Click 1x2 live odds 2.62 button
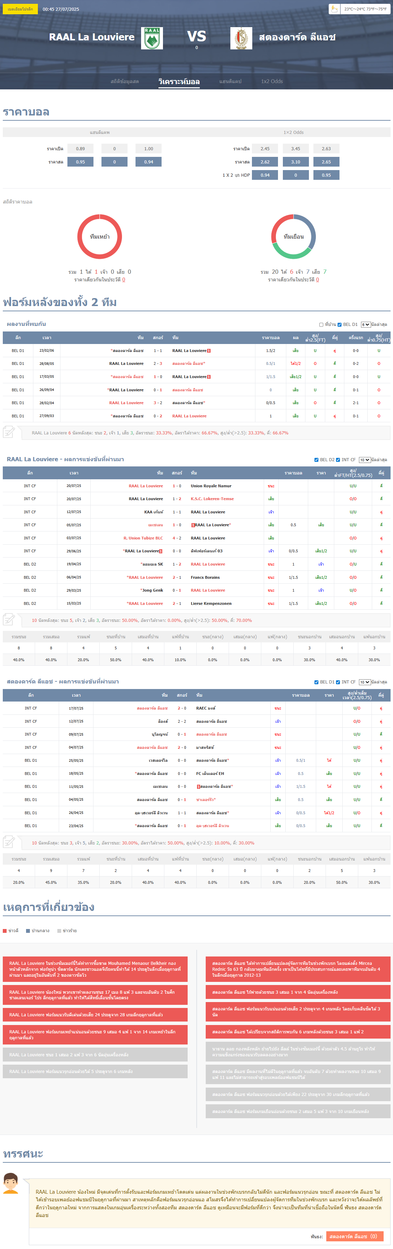Image resolution: width=393 pixels, height=1249 pixels. [265, 162]
